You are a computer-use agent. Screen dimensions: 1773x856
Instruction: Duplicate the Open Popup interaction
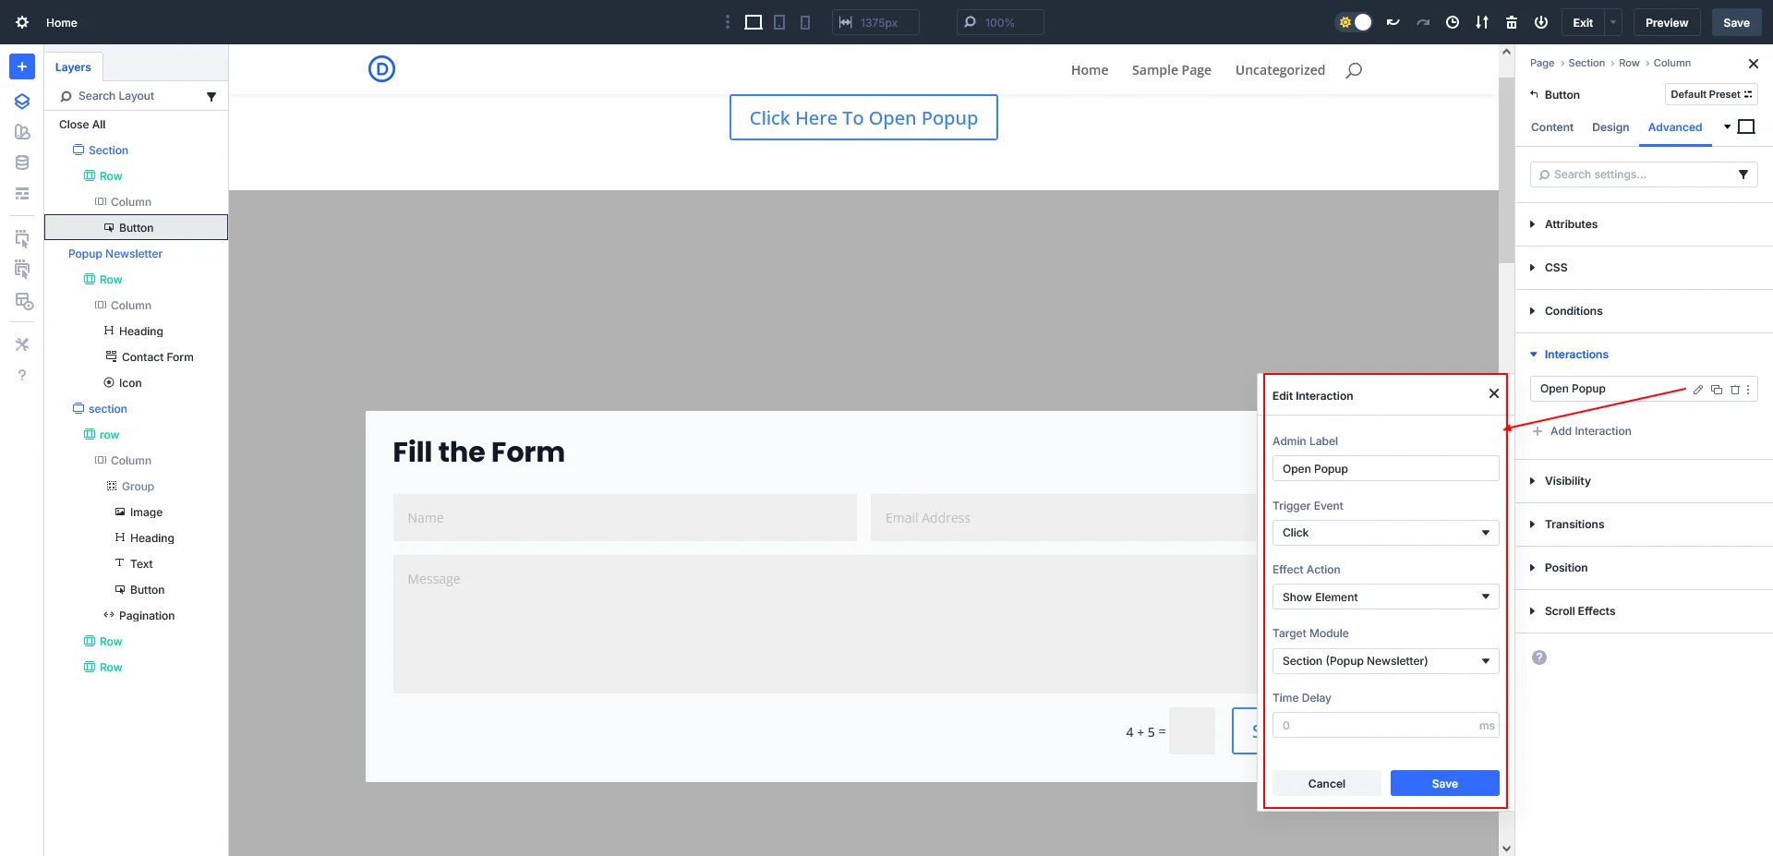tap(1718, 390)
